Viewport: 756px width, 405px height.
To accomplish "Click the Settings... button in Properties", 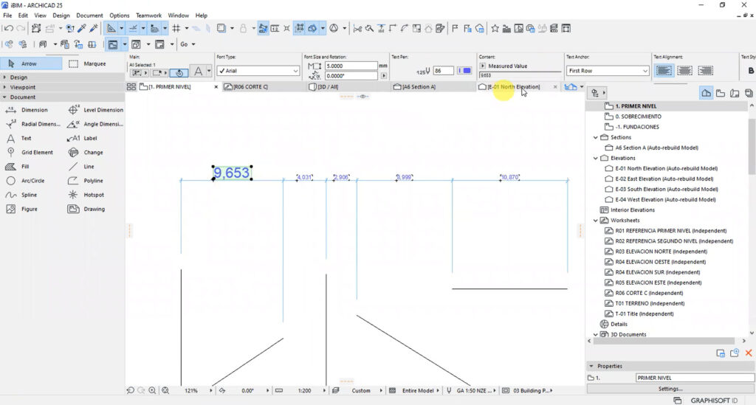I will (670, 389).
